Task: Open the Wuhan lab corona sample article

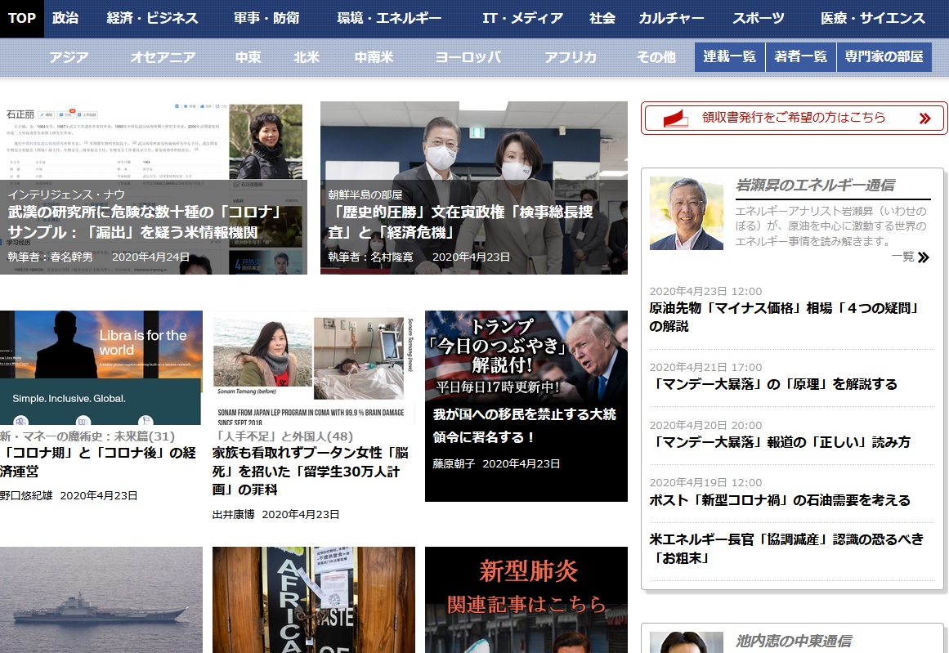Action: pos(144,222)
